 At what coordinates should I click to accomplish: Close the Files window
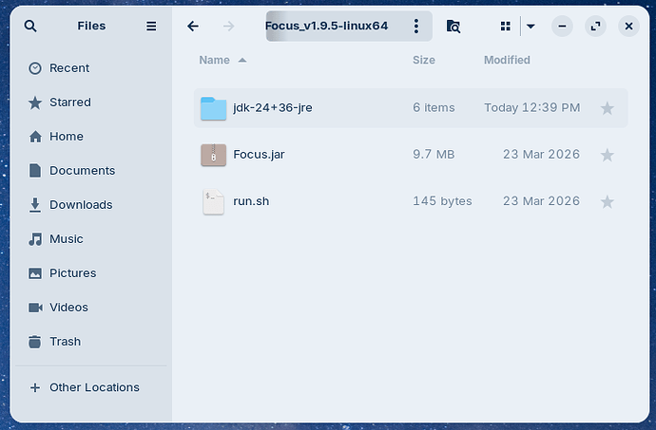click(628, 26)
